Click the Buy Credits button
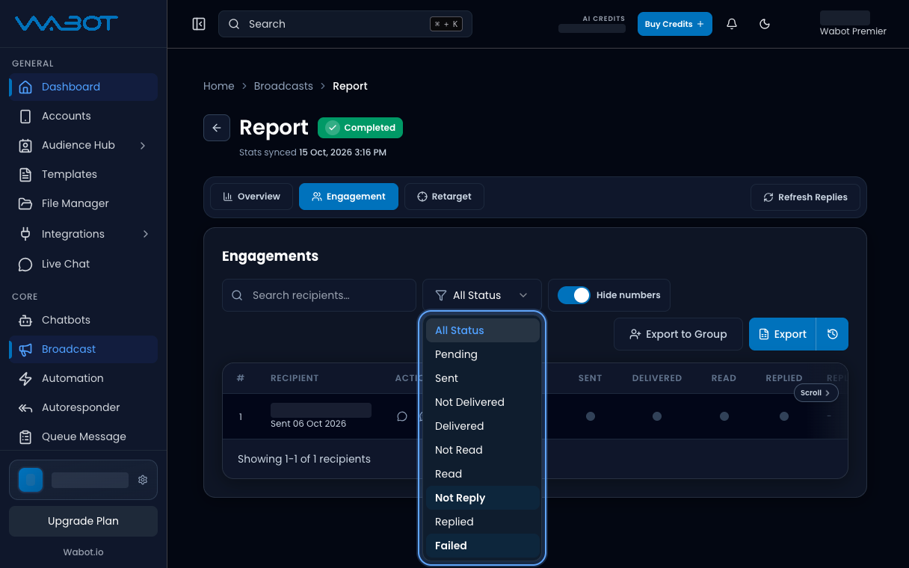 pyautogui.click(x=674, y=24)
